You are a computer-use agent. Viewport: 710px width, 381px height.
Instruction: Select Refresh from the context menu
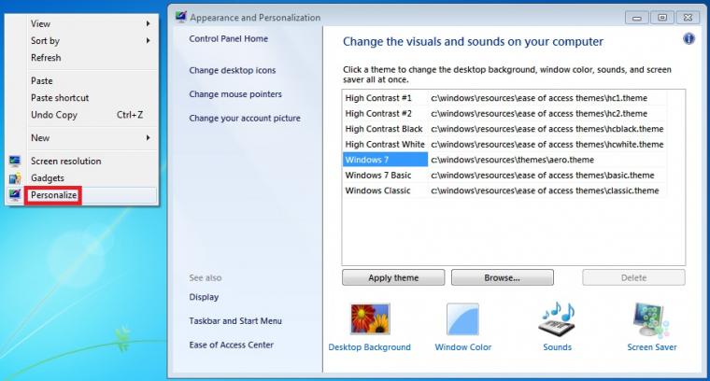coord(46,58)
